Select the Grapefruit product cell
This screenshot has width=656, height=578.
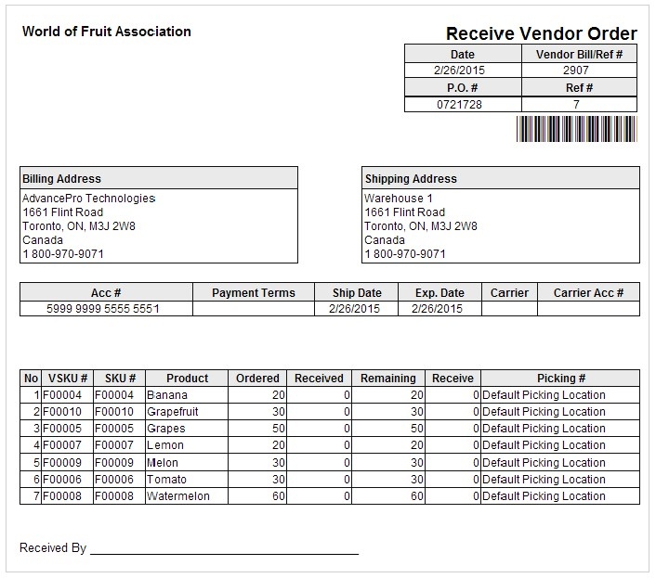click(173, 412)
